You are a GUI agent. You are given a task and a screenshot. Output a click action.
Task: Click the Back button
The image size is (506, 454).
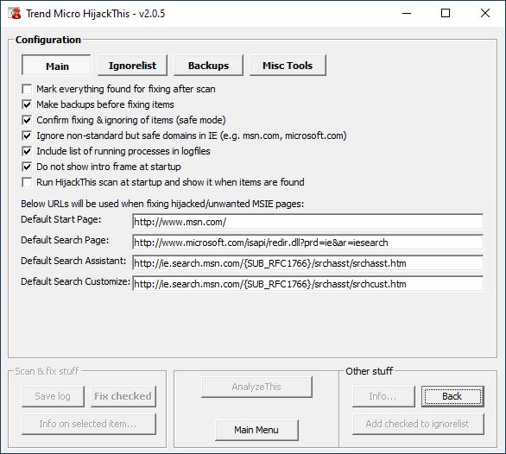click(x=452, y=396)
